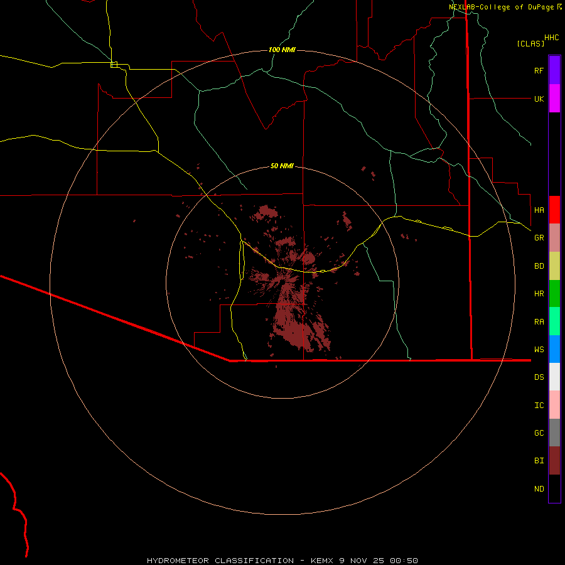The height and width of the screenshot is (565, 565).
Task: Select the GR pink-brown legend swatch
Action: click(x=554, y=238)
